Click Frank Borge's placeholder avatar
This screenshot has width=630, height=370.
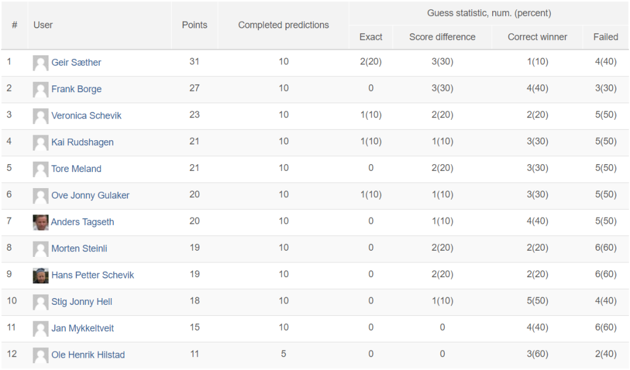41,90
